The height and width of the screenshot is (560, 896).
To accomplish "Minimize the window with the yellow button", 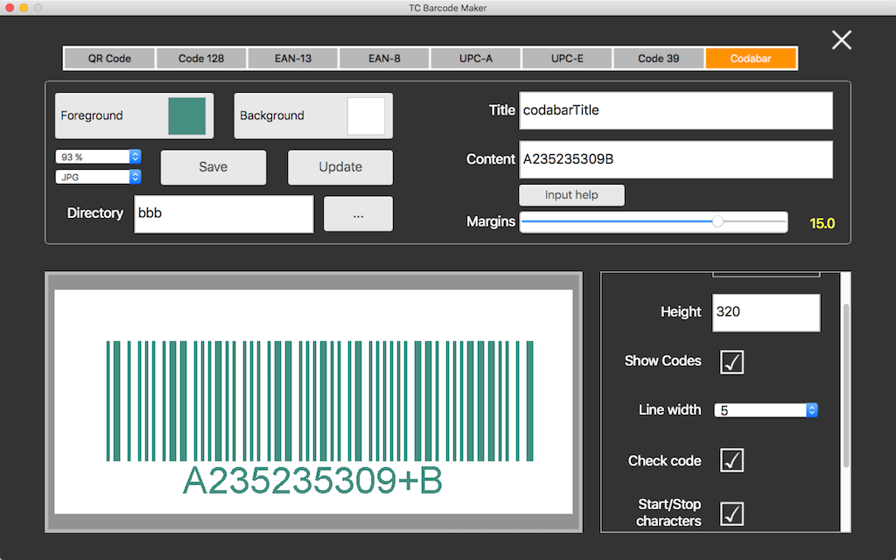I will [24, 8].
